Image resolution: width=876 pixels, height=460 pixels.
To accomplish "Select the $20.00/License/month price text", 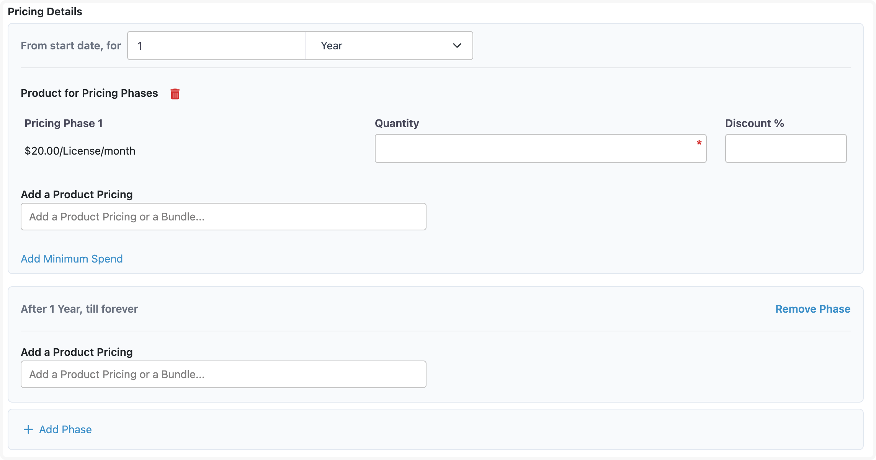I will pyautogui.click(x=80, y=151).
